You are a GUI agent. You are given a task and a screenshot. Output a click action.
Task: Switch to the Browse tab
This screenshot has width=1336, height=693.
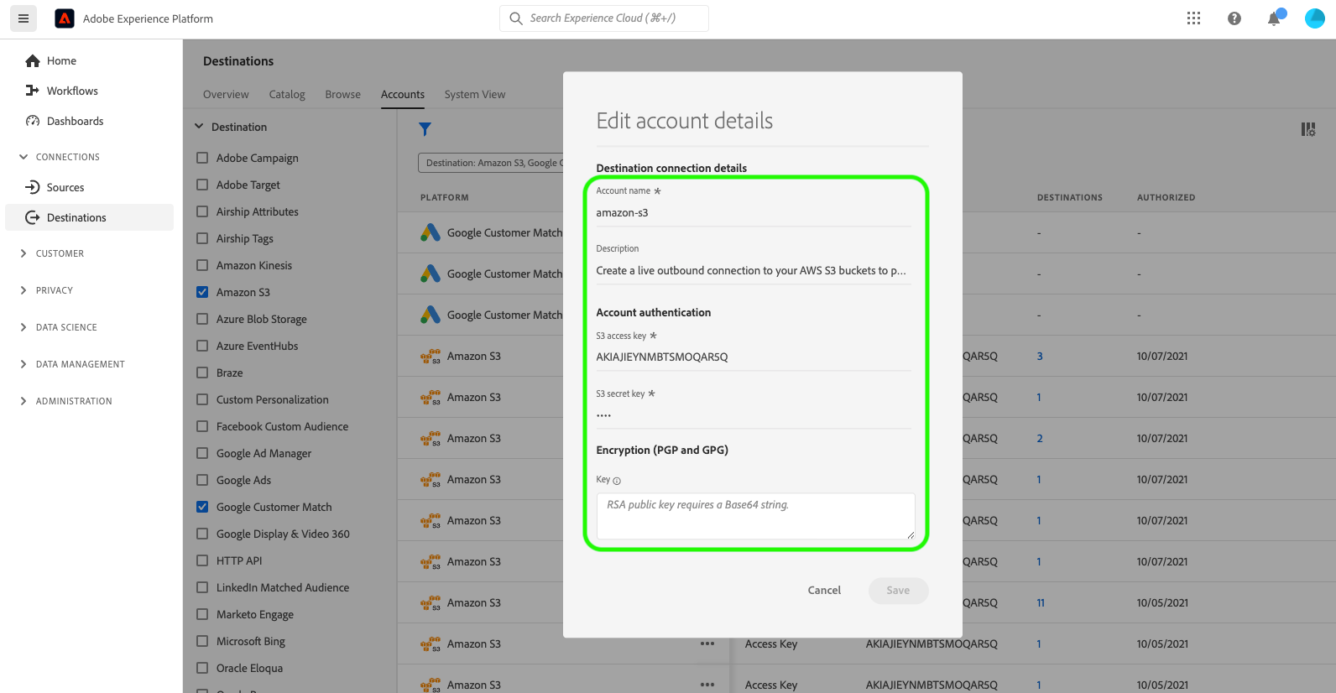click(343, 95)
